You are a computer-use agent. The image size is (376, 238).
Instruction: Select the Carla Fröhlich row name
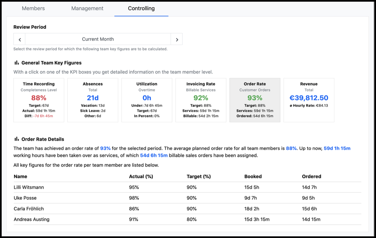(x=29, y=209)
